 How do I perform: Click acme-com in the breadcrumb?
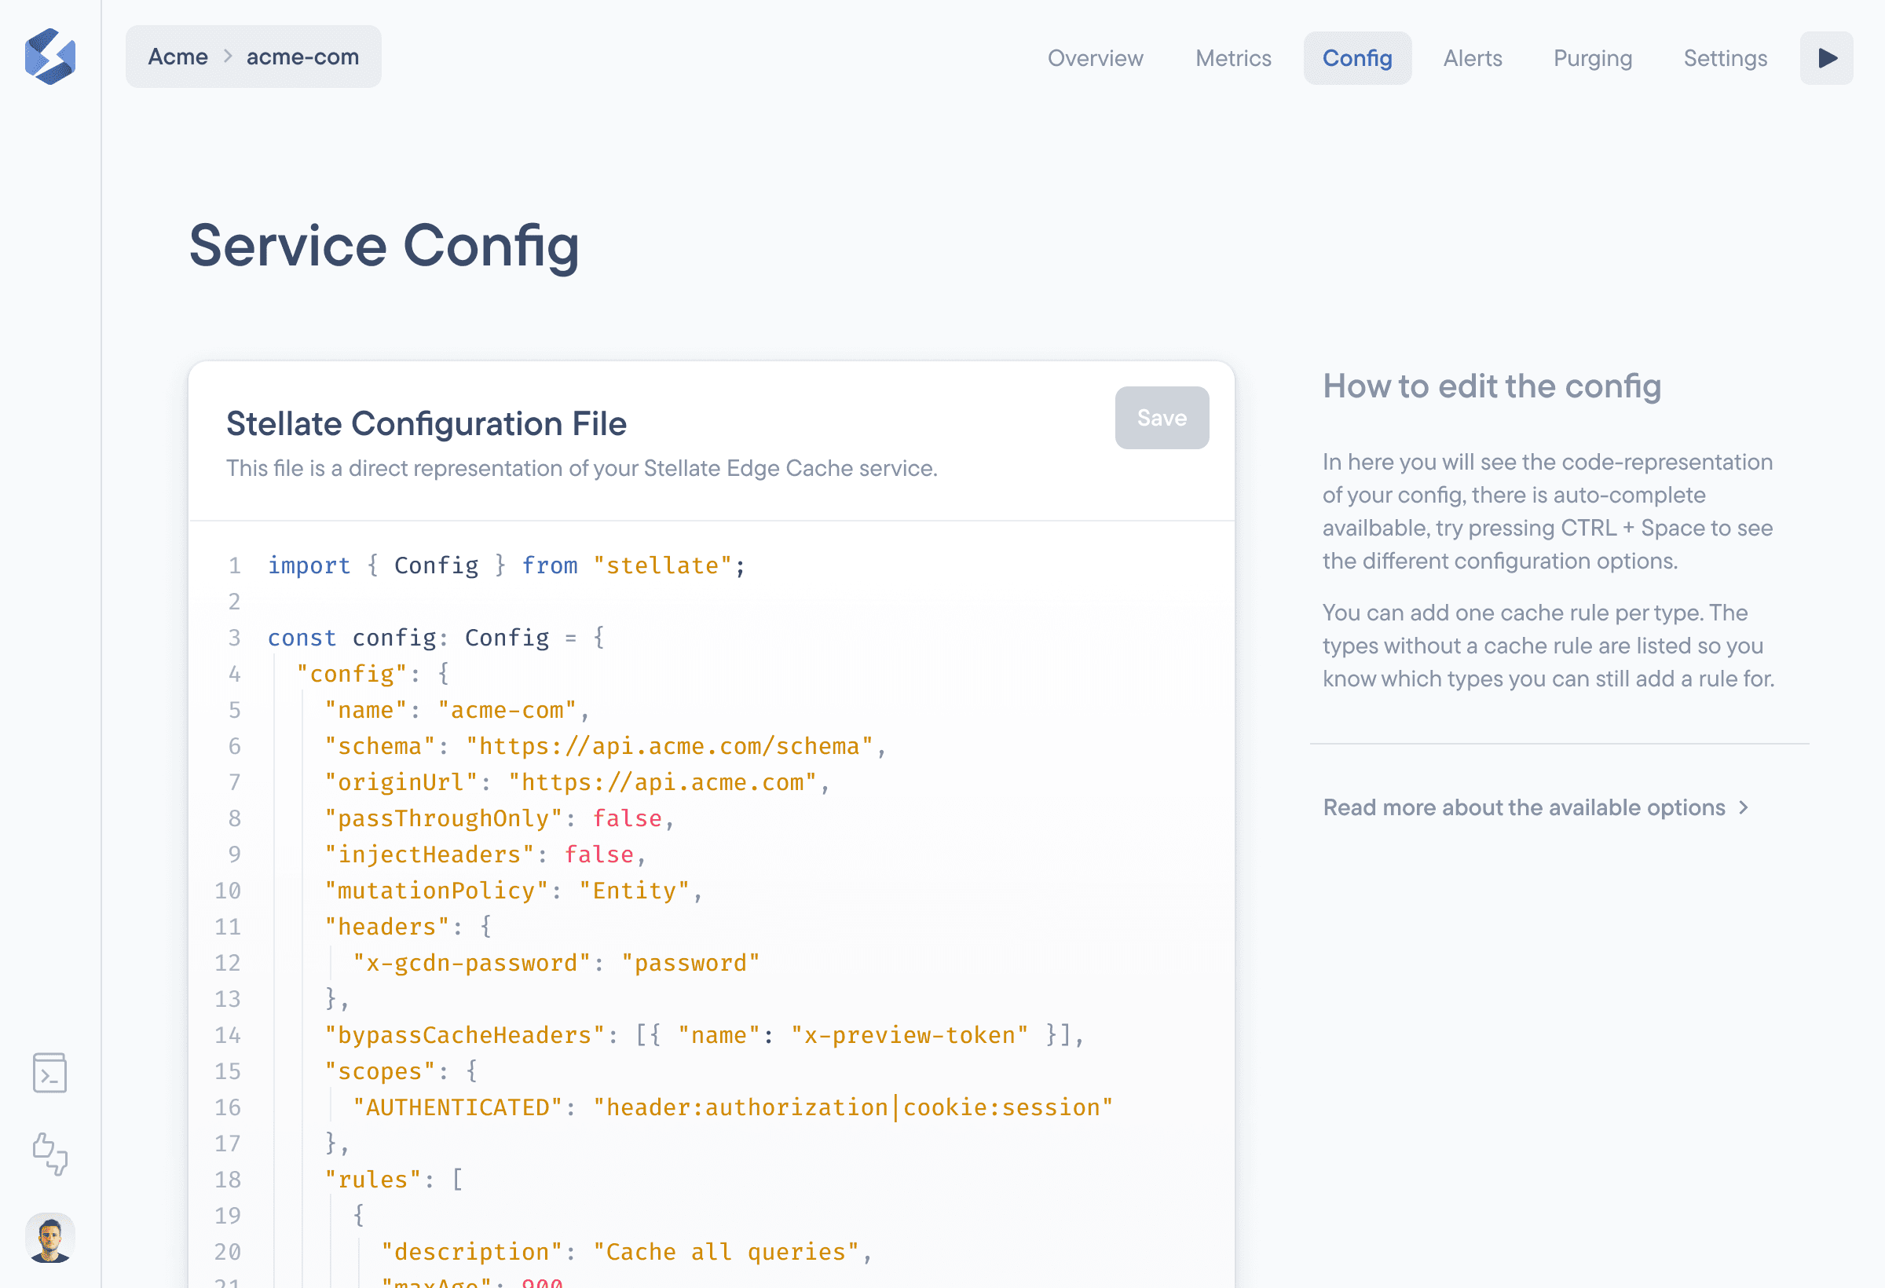(x=302, y=57)
